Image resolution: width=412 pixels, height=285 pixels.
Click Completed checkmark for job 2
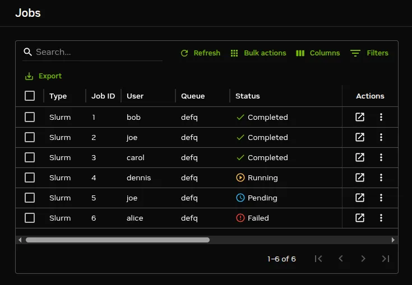click(240, 138)
